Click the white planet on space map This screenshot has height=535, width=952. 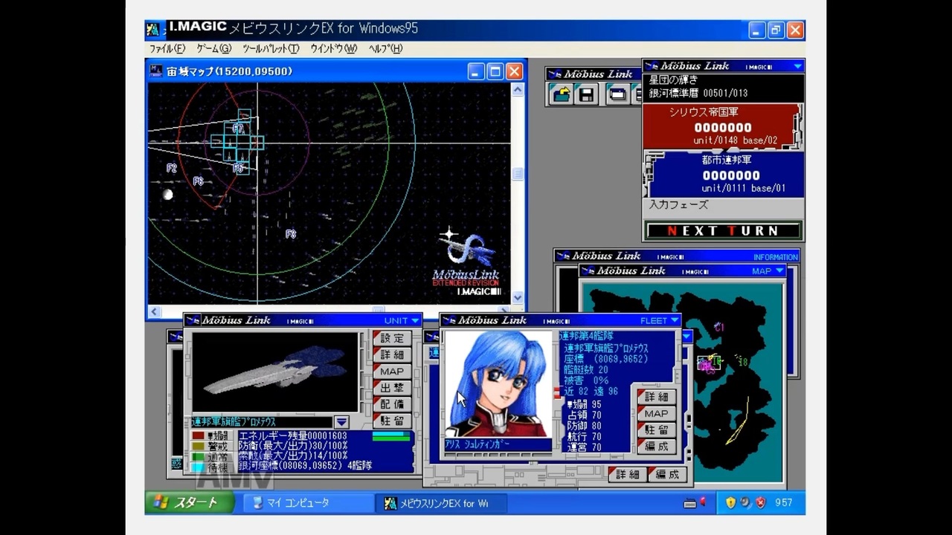(168, 195)
